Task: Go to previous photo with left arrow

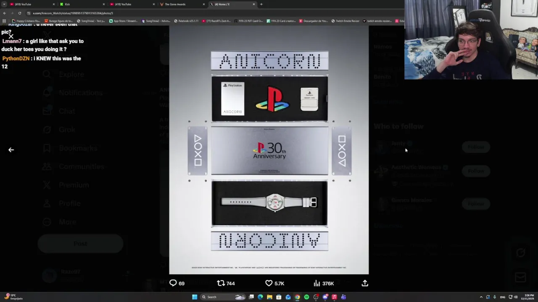Action: pos(11,150)
